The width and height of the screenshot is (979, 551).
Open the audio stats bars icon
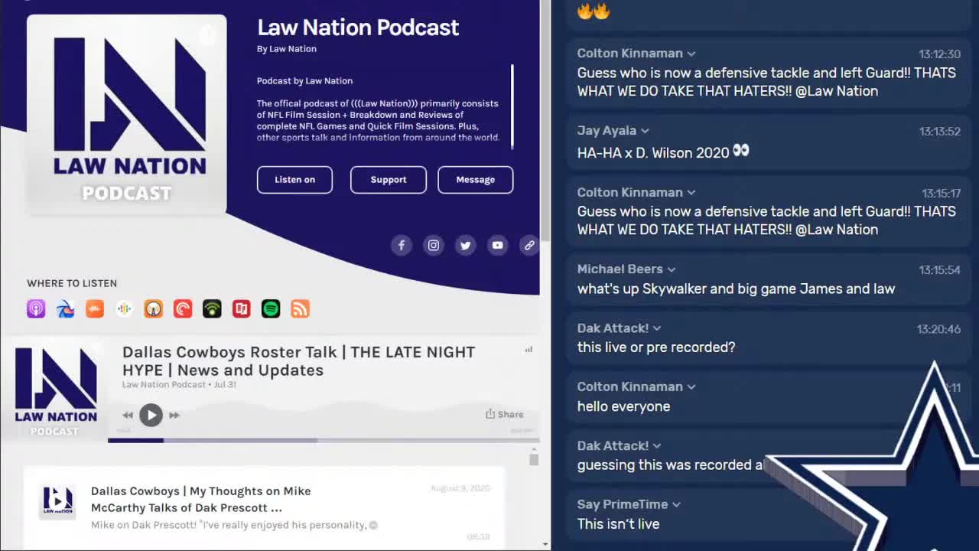click(529, 350)
